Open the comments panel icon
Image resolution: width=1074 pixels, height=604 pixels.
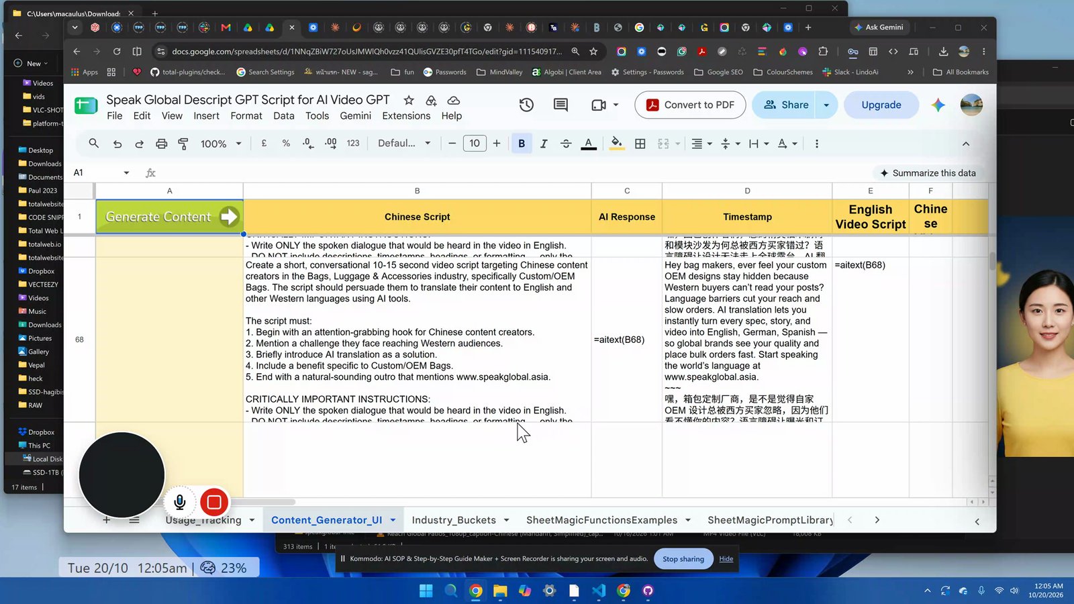click(x=560, y=105)
